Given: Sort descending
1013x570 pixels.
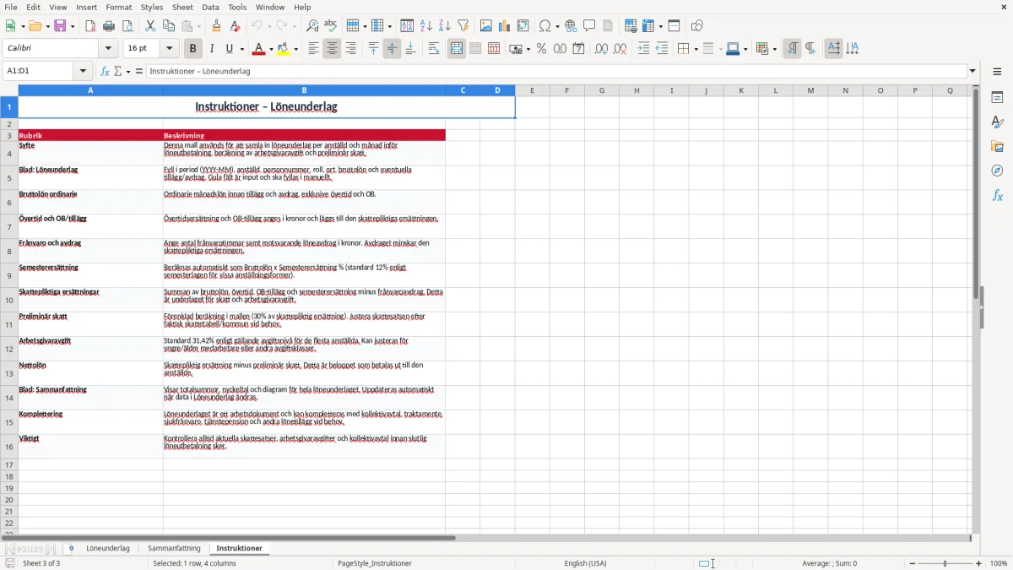Looking at the screenshot, I should coord(445,26).
